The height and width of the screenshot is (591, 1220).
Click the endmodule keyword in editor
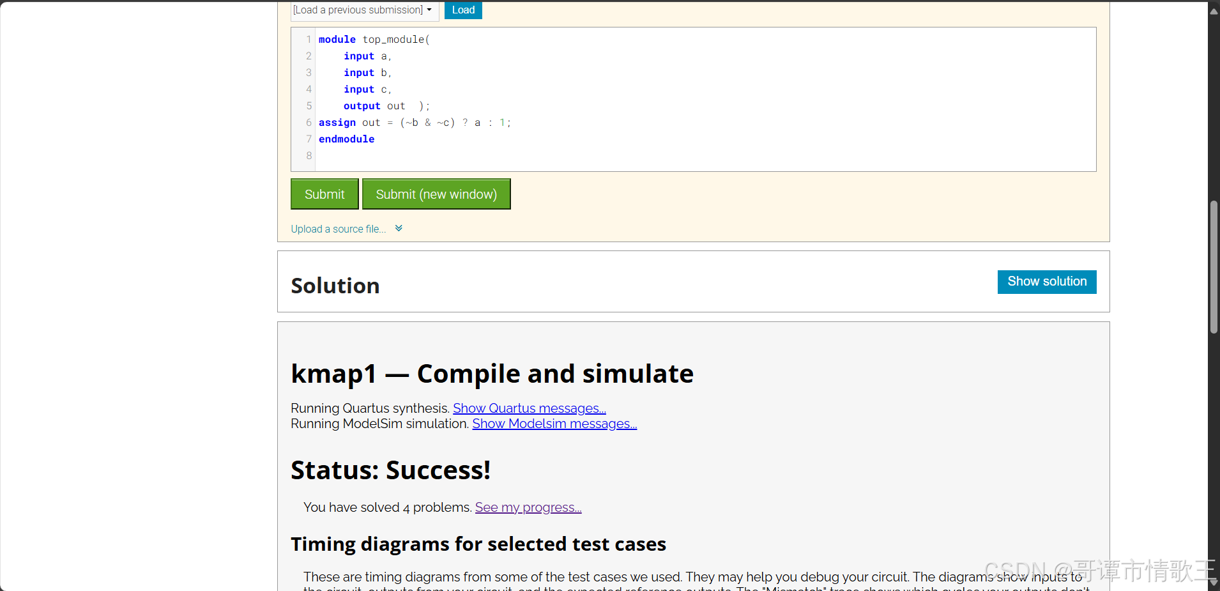346,139
